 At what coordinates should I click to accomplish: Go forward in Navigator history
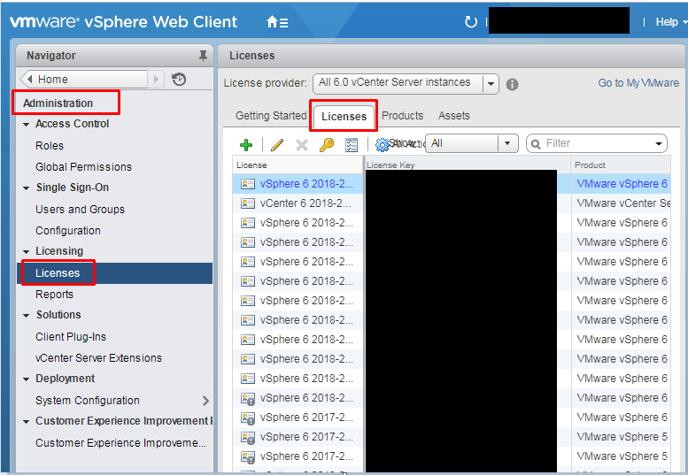coord(155,80)
